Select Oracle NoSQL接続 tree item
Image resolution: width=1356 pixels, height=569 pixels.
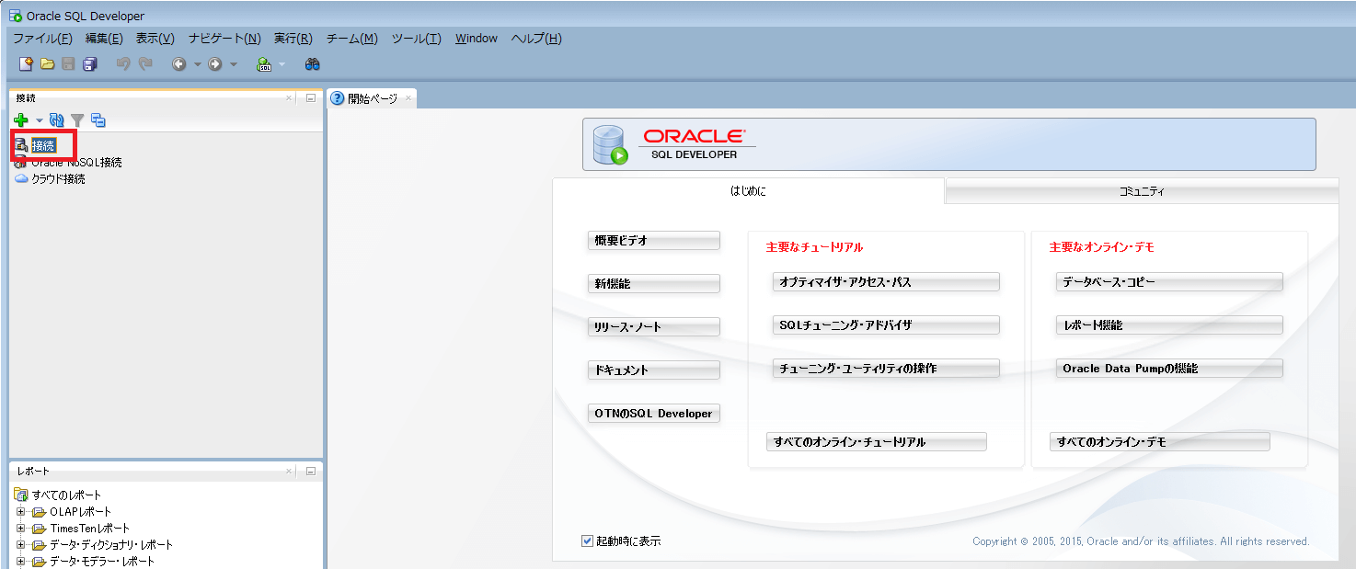point(76,163)
